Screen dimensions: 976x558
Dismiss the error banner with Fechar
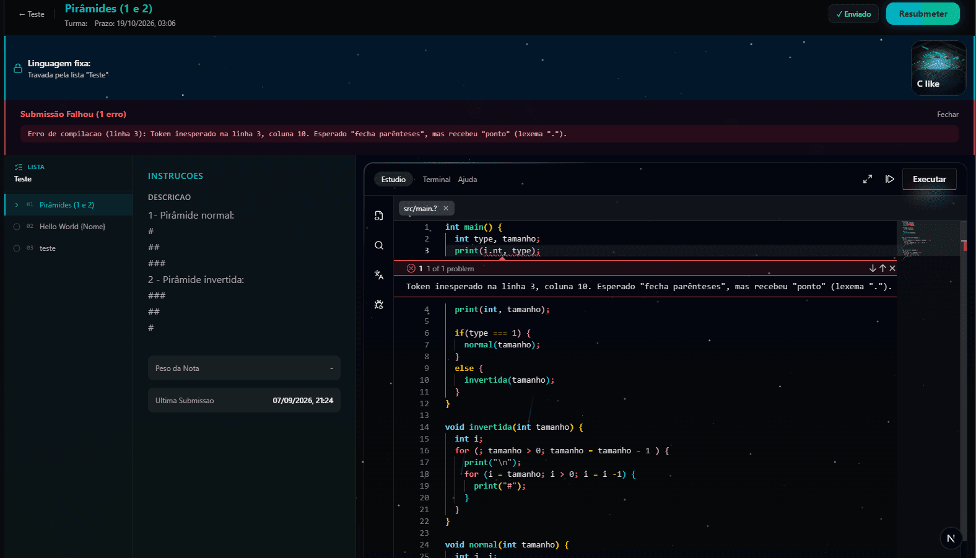pos(948,115)
